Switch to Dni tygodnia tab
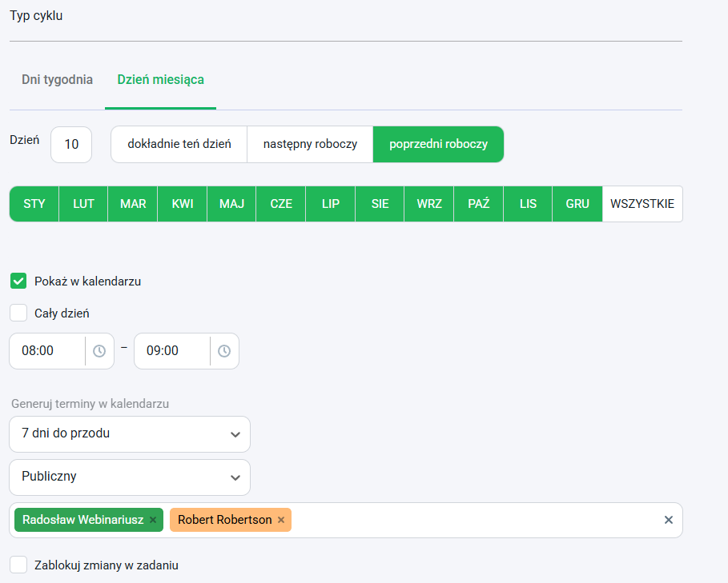 tap(57, 80)
